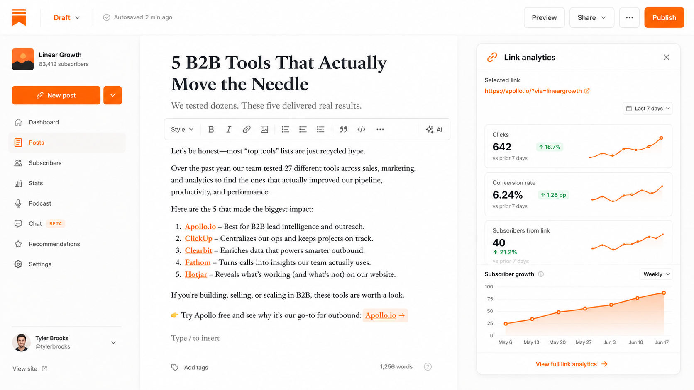Insert a hyperlink using link icon
This screenshot has width=694, height=390.
click(247, 129)
